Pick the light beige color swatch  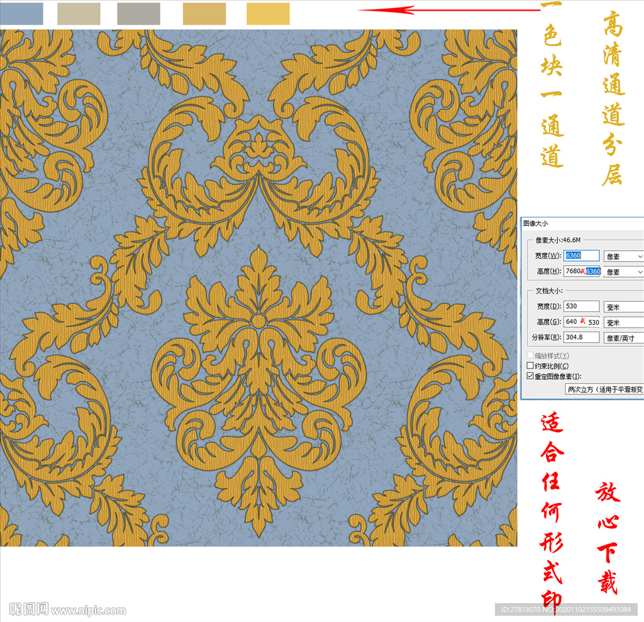[x=79, y=14]
